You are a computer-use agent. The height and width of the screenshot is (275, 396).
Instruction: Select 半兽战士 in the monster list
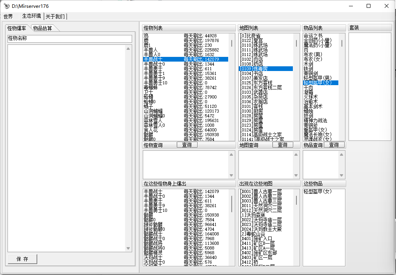coord(185,59)
